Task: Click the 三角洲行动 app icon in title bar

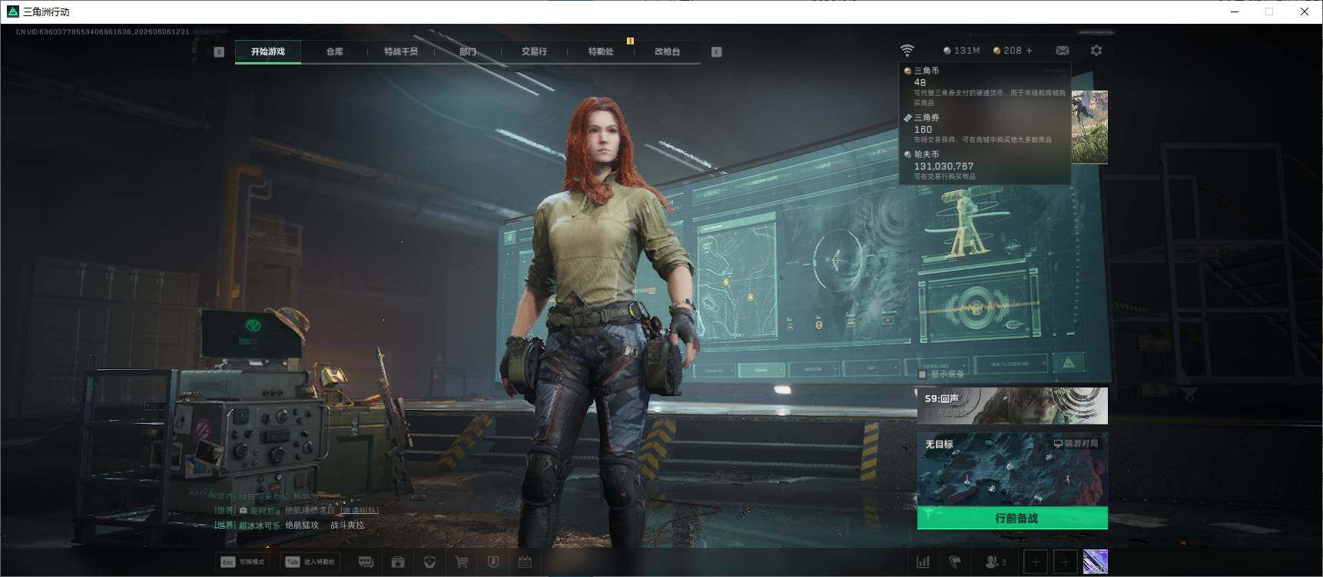Action: click(12, 12)
